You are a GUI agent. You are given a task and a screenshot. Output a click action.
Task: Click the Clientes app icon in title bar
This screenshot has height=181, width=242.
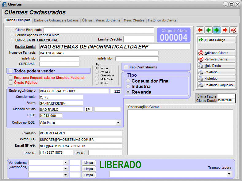(x=4, y=4)
